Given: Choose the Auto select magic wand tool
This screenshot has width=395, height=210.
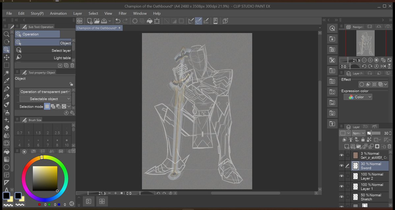Looking at the screenshot, I should 6,73.
